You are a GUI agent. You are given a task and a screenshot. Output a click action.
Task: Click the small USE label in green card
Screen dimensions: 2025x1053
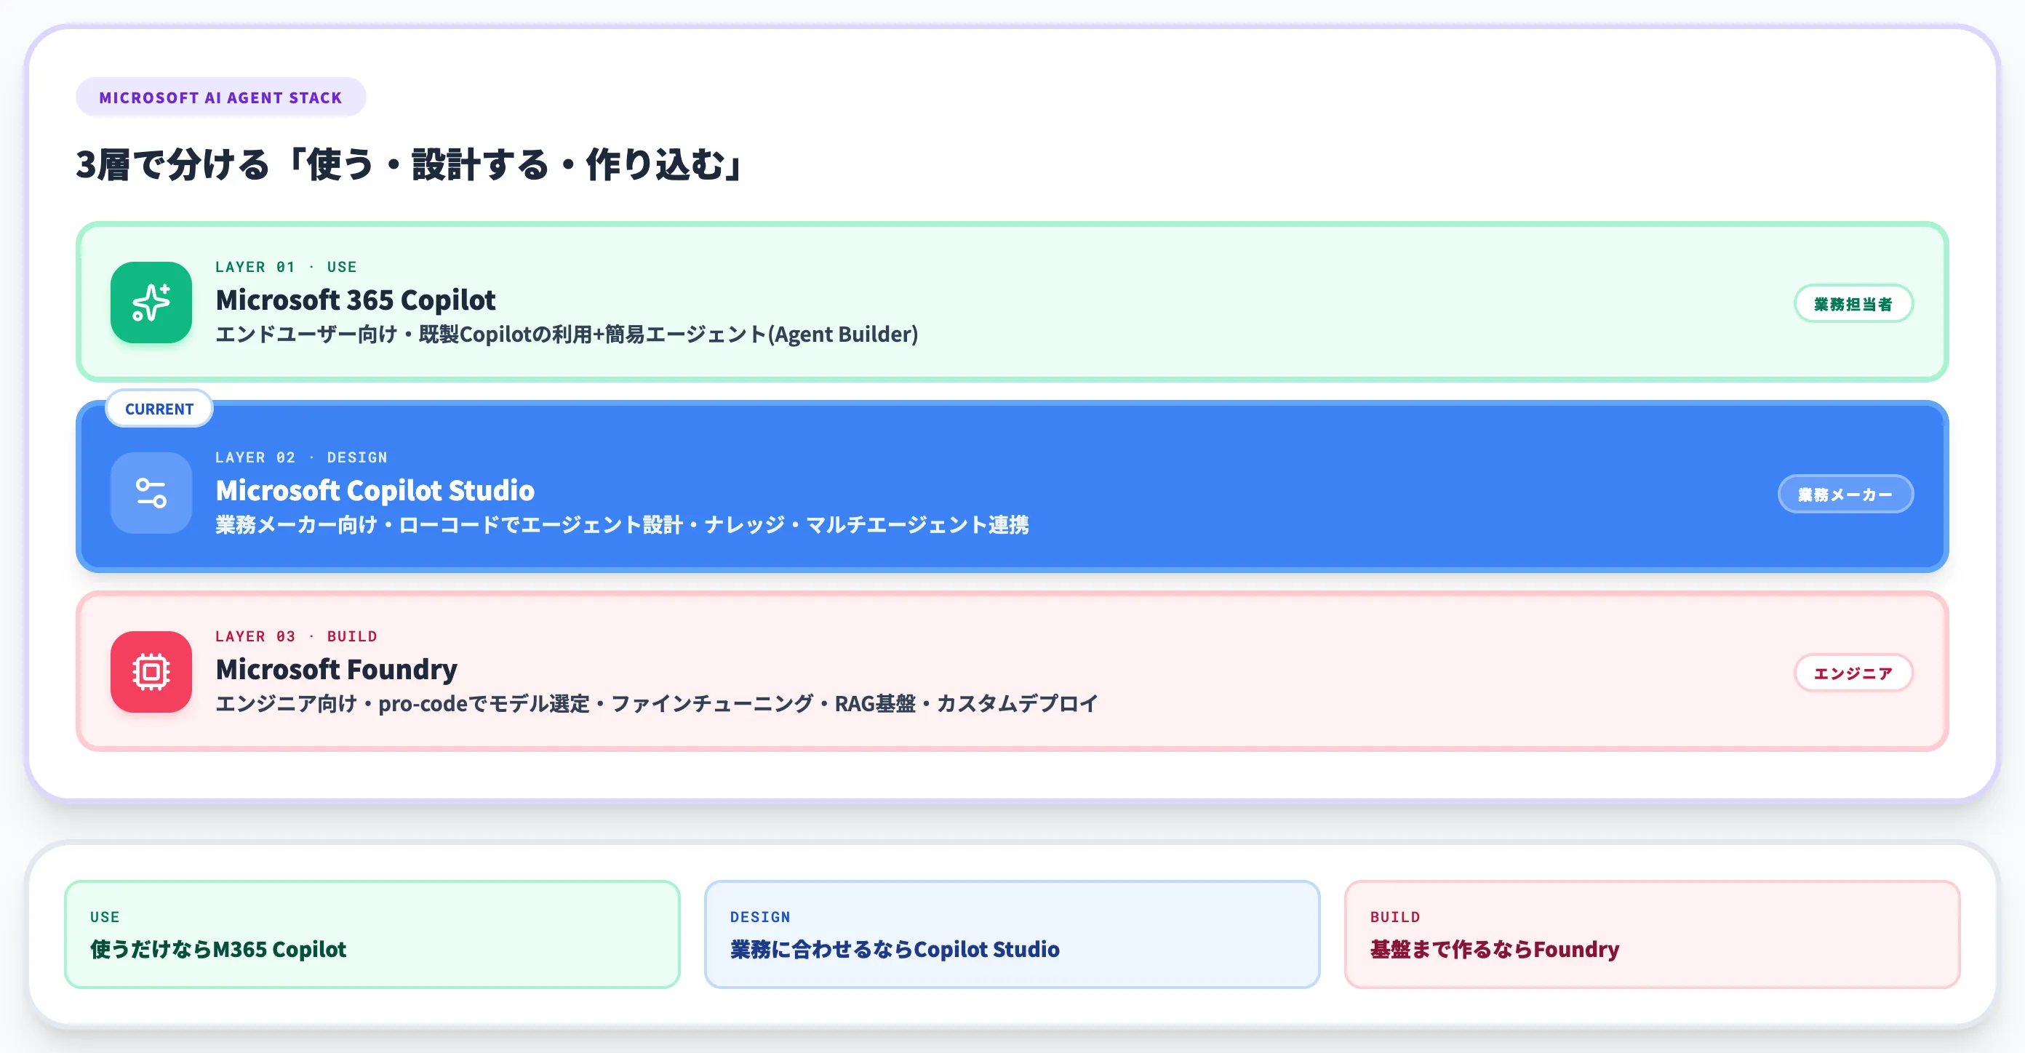click(x=105, y=917)
